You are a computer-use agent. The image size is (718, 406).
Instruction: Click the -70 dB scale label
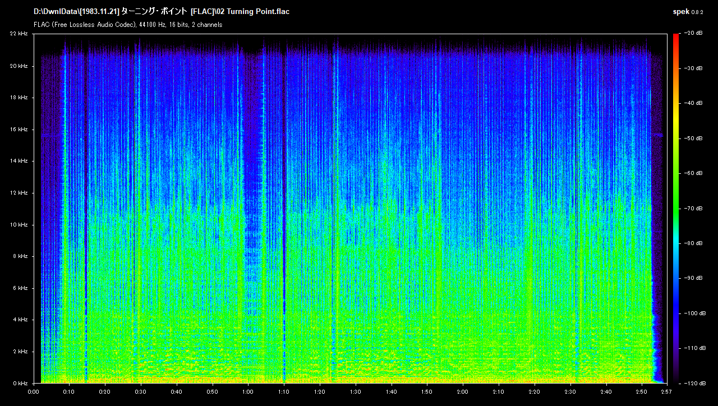click(x=693, y=208)
